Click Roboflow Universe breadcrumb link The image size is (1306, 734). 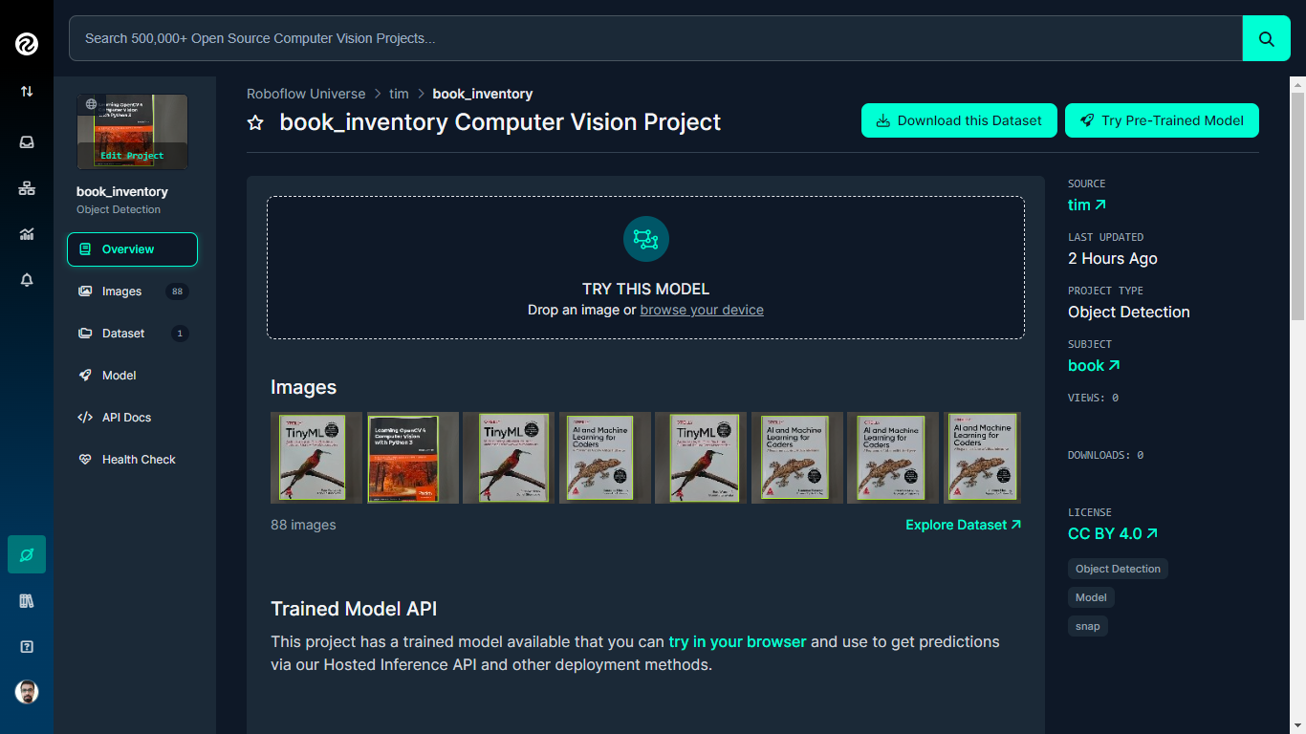(x=306, y=94)
